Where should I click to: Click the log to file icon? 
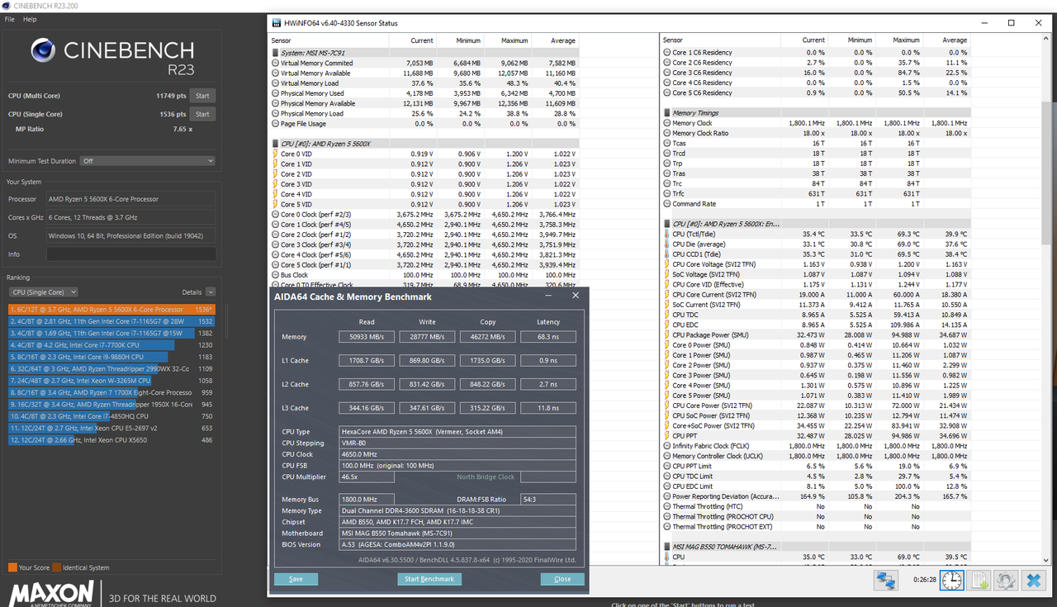[979, 580]
